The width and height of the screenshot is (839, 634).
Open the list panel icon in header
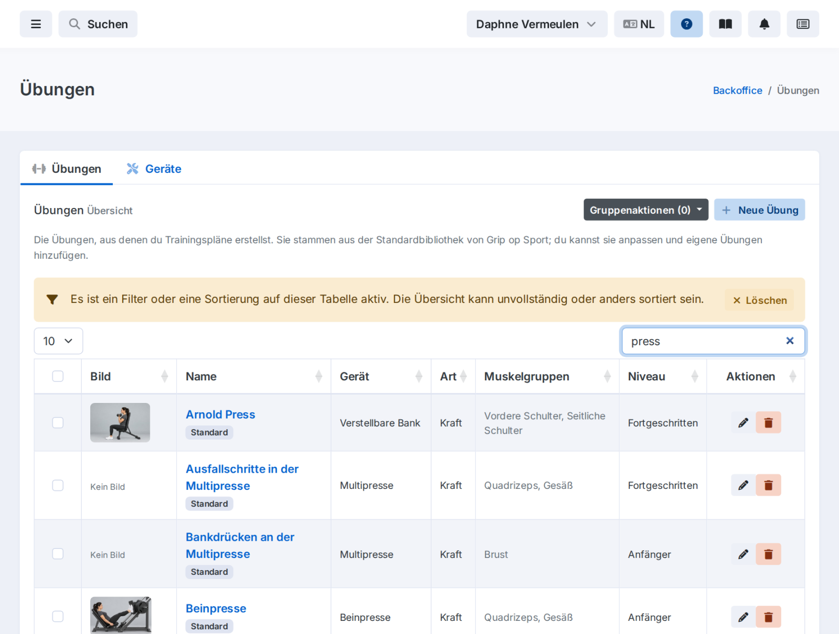click(803, 24)
